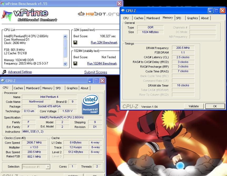
Task: Click Package field Socket 478 mPGA
Action: tap(49, 106)
